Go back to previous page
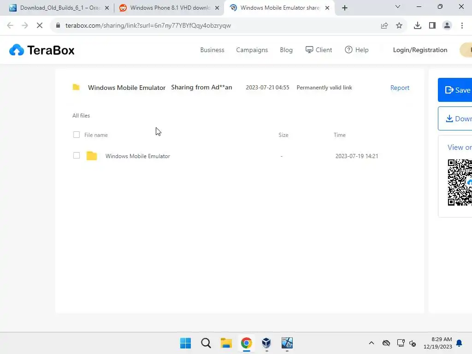This screenshot has height=354, width=472. point(10,26)
